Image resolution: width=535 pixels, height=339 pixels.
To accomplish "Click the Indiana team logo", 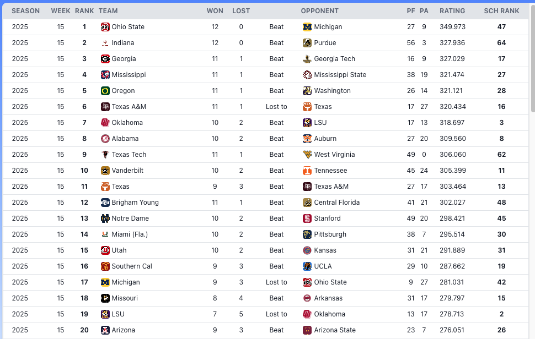I will click(x=105, y=43).
